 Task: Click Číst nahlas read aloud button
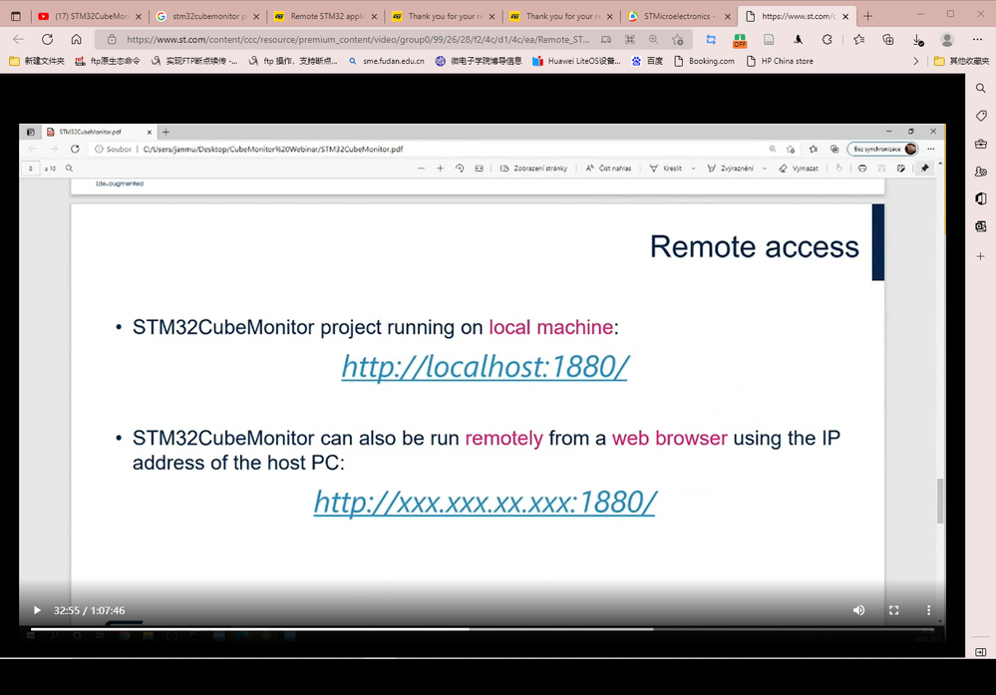coord(608,169)
